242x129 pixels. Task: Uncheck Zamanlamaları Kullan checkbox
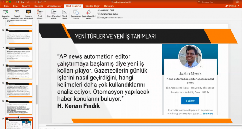98,14
